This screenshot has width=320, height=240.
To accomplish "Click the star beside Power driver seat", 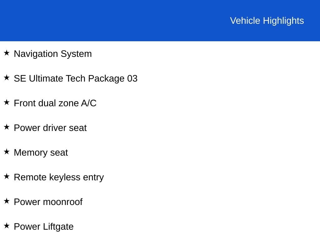I will (7, 127).
